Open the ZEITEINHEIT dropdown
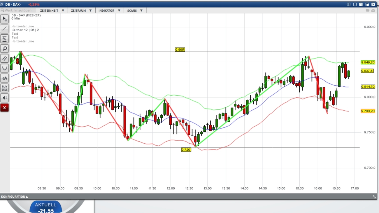379x213 pixels. pyautogui.click(x=52, y=10)
